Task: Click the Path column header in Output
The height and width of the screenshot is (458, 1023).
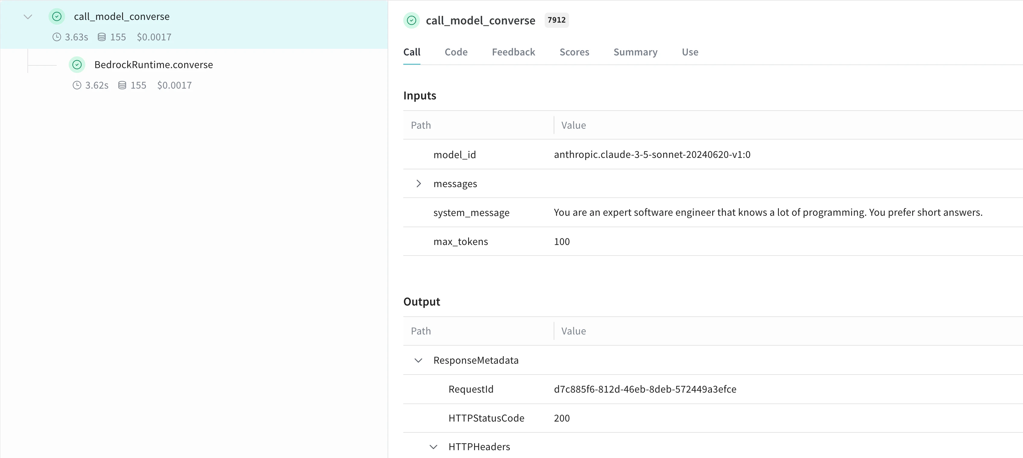Action: pos(420,331)
